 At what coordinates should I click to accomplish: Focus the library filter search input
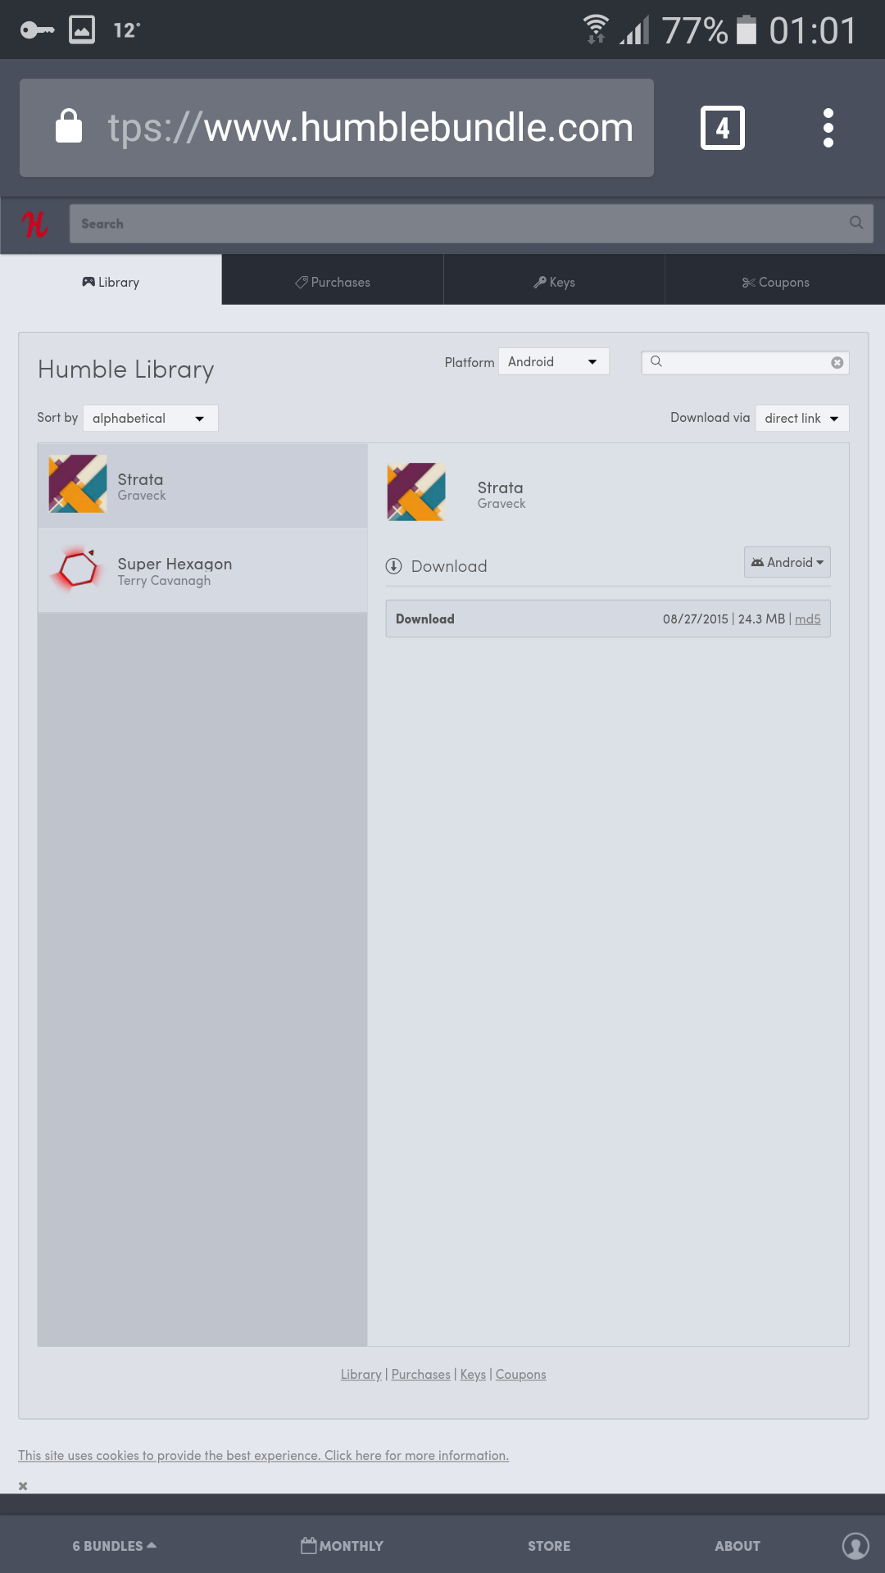tap(744, 363)
